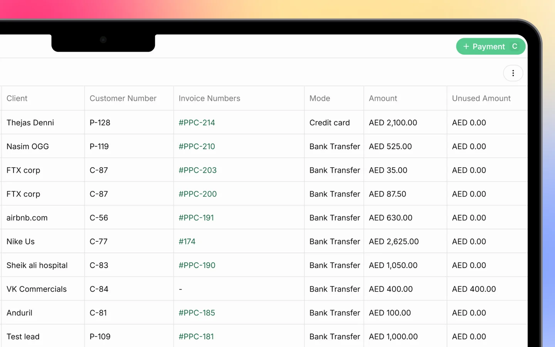
Task: Open invoice #PPC-200
Action: point(198,194)
